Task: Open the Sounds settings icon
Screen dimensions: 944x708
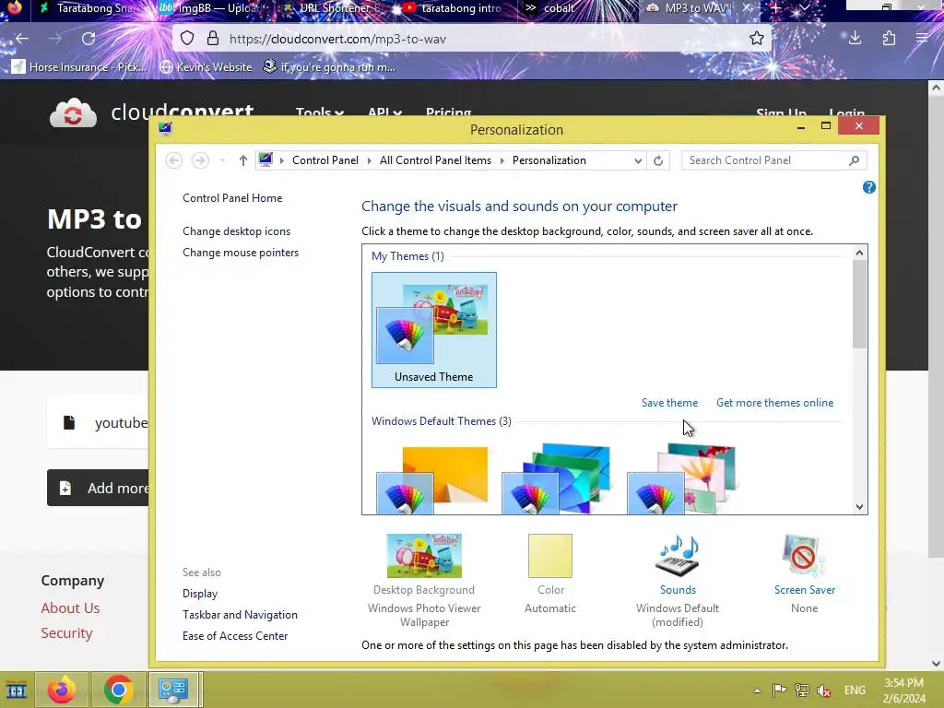Action: (678, 556)
